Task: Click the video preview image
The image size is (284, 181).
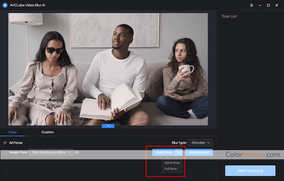Action: (108, 69)
